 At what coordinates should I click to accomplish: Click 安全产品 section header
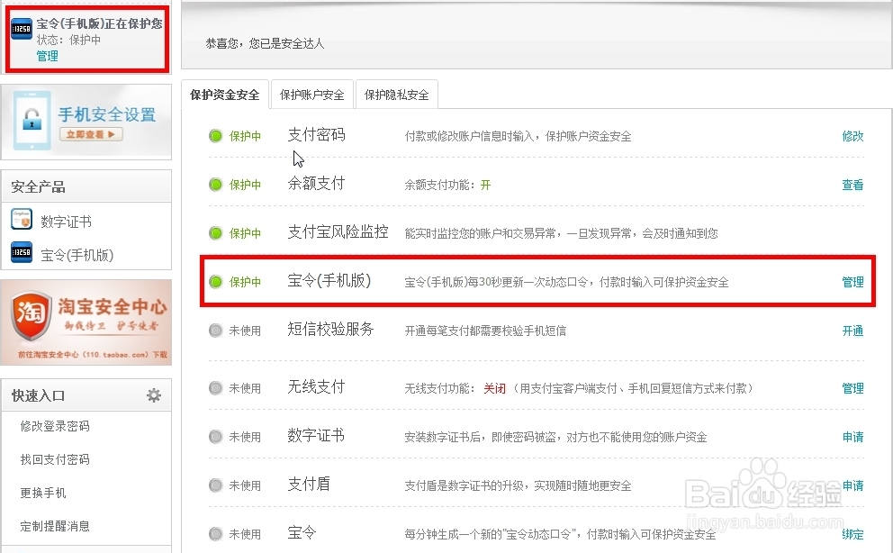[38, 186]
